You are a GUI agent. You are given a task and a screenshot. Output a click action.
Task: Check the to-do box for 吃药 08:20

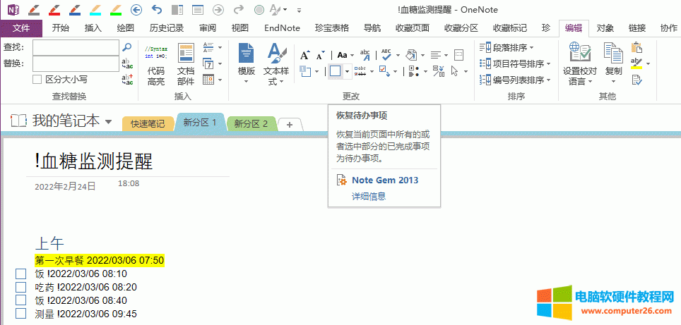(x=21, y=287)
